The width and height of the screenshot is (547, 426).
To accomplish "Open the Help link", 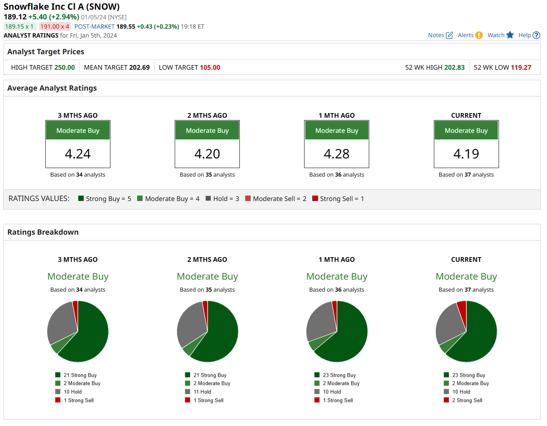I will [525, 35].
